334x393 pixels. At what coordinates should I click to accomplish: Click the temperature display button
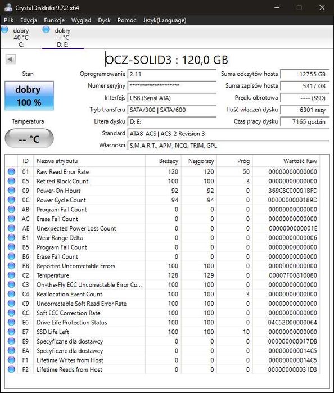[29, 138]
